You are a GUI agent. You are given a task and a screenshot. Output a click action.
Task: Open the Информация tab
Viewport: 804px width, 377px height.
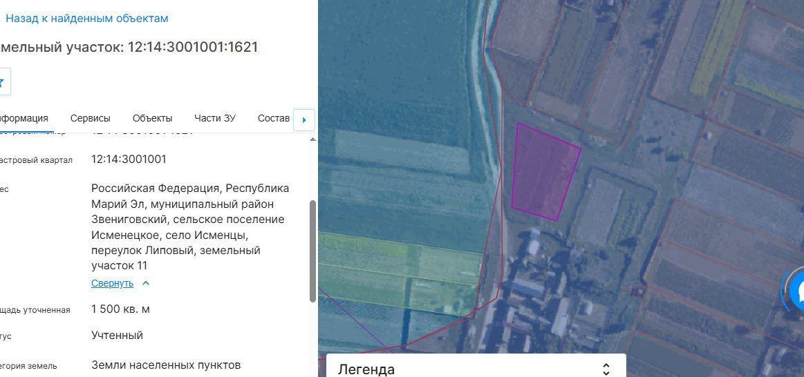[x=24, y=118]
